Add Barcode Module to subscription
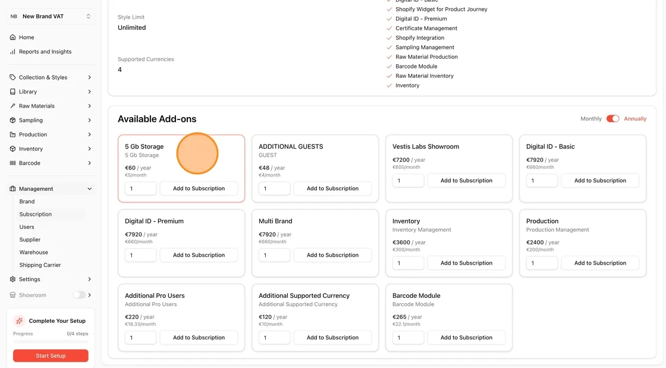This screenshot has width=666, height=368. coord(466,338)
